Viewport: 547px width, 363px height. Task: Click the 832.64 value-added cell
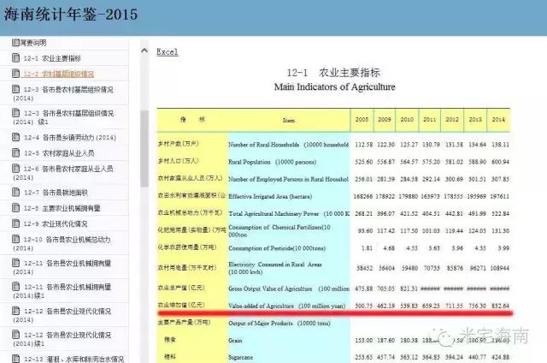click(500, 306)
